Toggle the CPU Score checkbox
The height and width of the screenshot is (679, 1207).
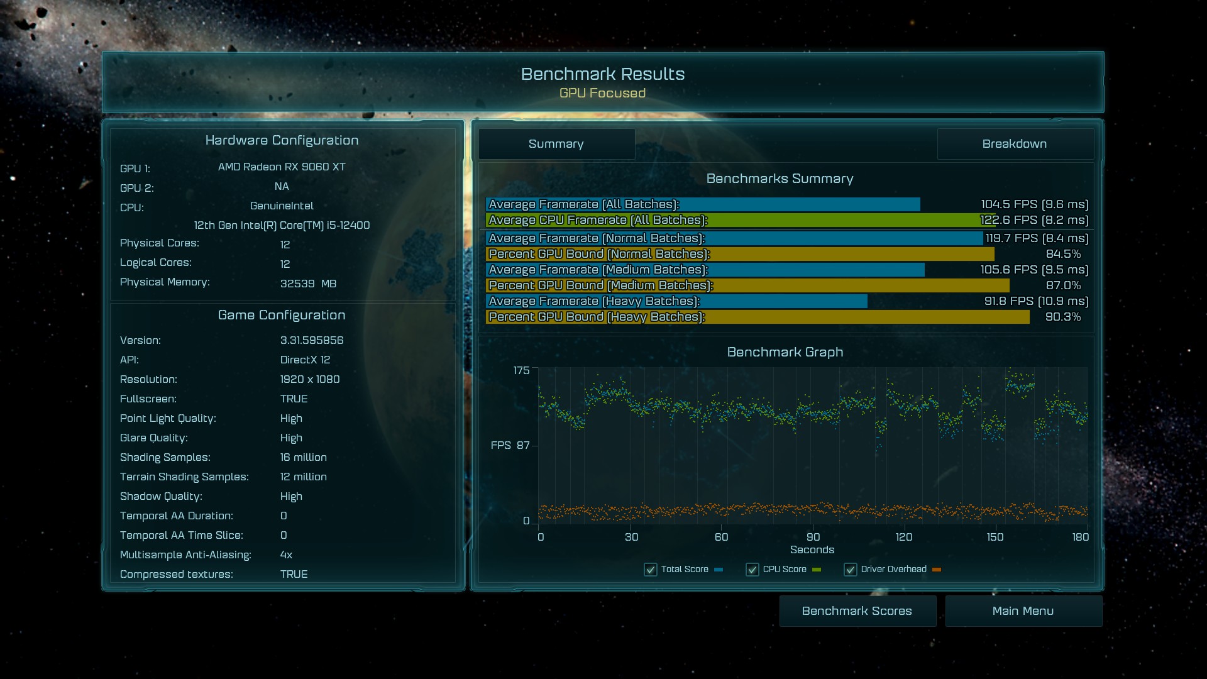tap(752, 570)
